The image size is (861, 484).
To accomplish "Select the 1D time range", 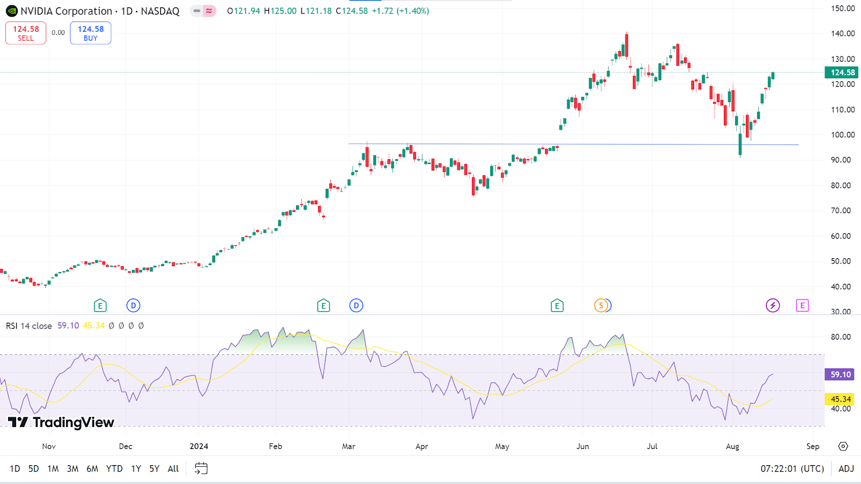I will click(15, 468).
